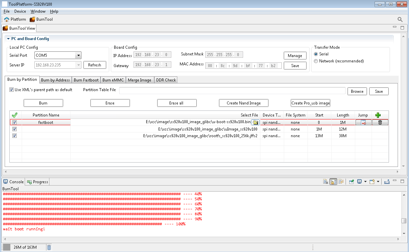Delete the fastboot partition with trash icon

(380, 122)
